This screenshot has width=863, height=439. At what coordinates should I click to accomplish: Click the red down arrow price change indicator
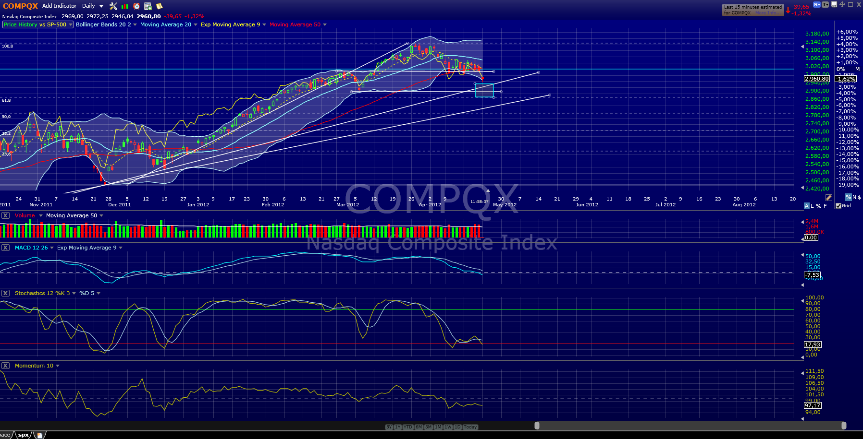tap(788, 10)
